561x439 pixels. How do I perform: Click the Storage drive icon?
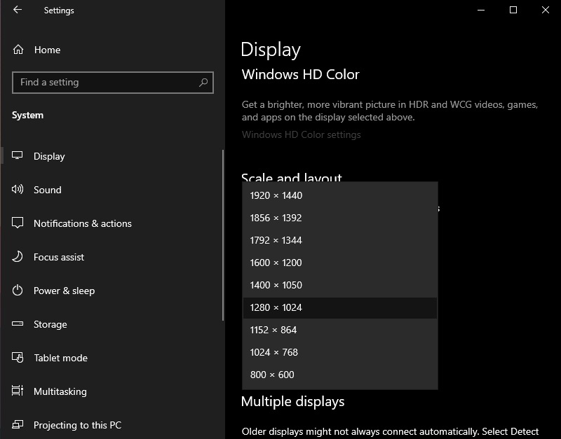[17, 323]
